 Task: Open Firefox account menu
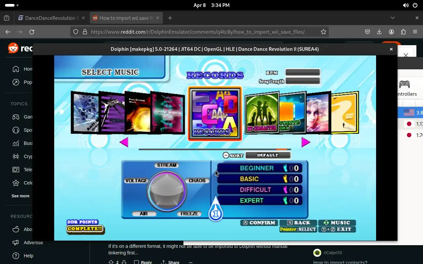[x=391, y=32]
